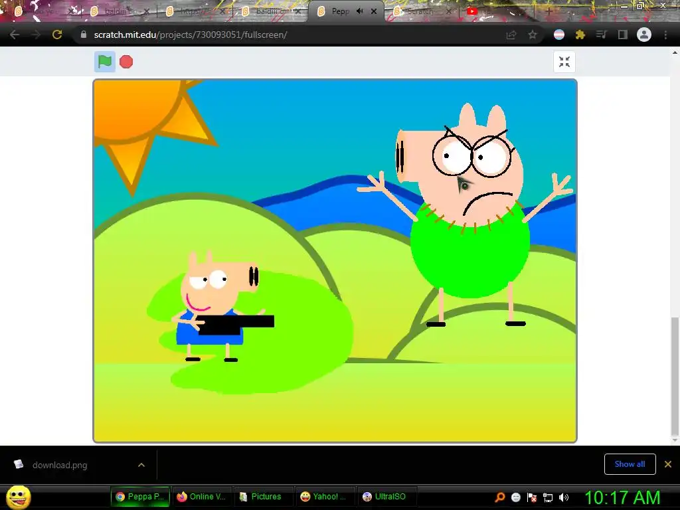Mute audio on the Pepp tab
680x510 pixels.
coord(359,11)
